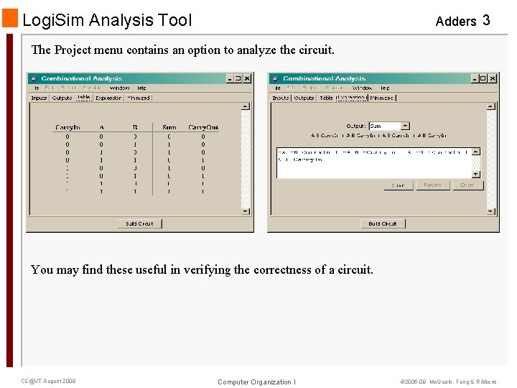Click the up arrow of the truth-table scrollbar
This screenshot has width=517, height=388.
(246, 106)
